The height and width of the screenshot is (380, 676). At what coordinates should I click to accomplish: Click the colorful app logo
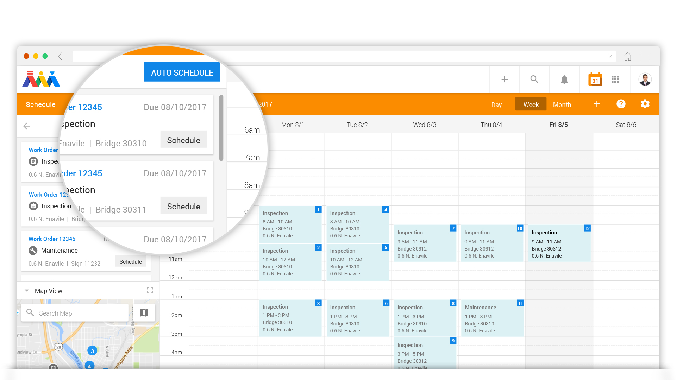point(41,79)
